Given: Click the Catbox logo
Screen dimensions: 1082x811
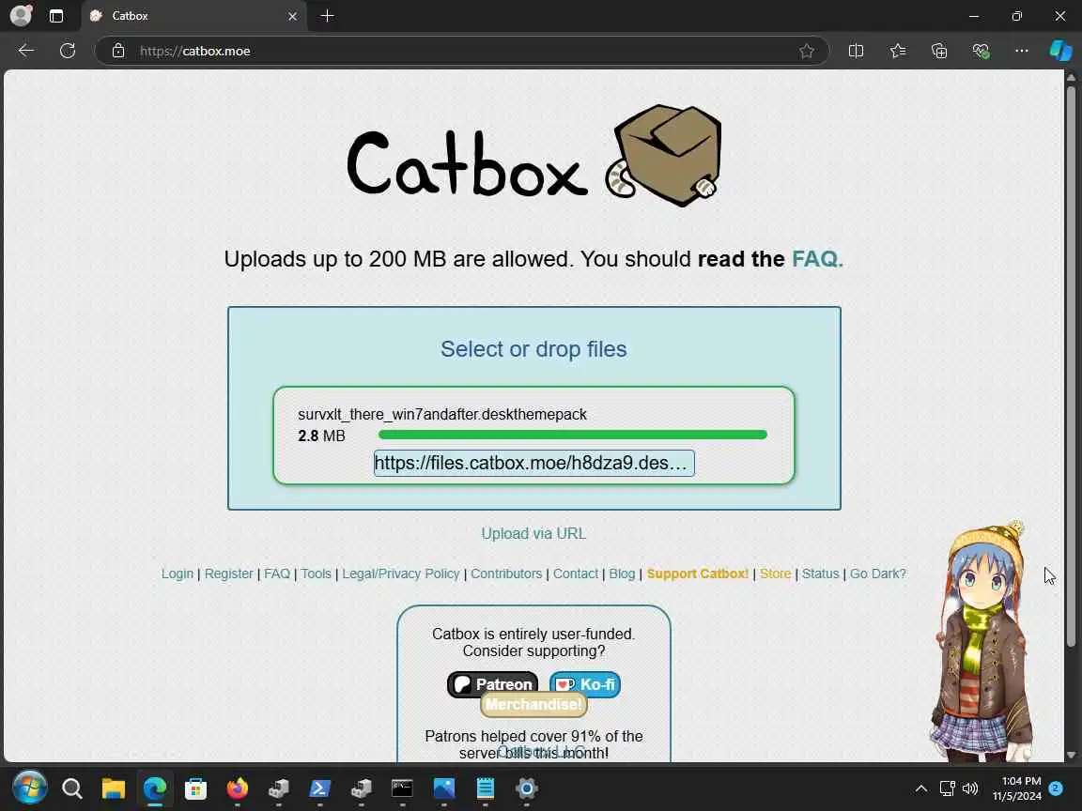Looking at the screenshot, I should (x=534, y=158).
